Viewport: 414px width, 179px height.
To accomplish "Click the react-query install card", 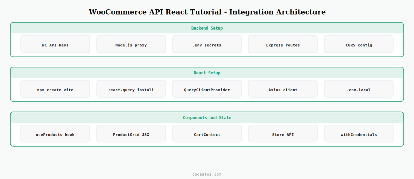I will point(131,89).
